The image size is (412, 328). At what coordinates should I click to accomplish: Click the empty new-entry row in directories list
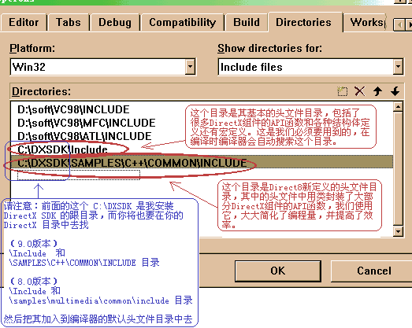tap(78, 175)
